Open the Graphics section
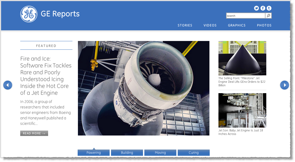The width and height of the screenshot is (295, 162). (x=237, y=25)
